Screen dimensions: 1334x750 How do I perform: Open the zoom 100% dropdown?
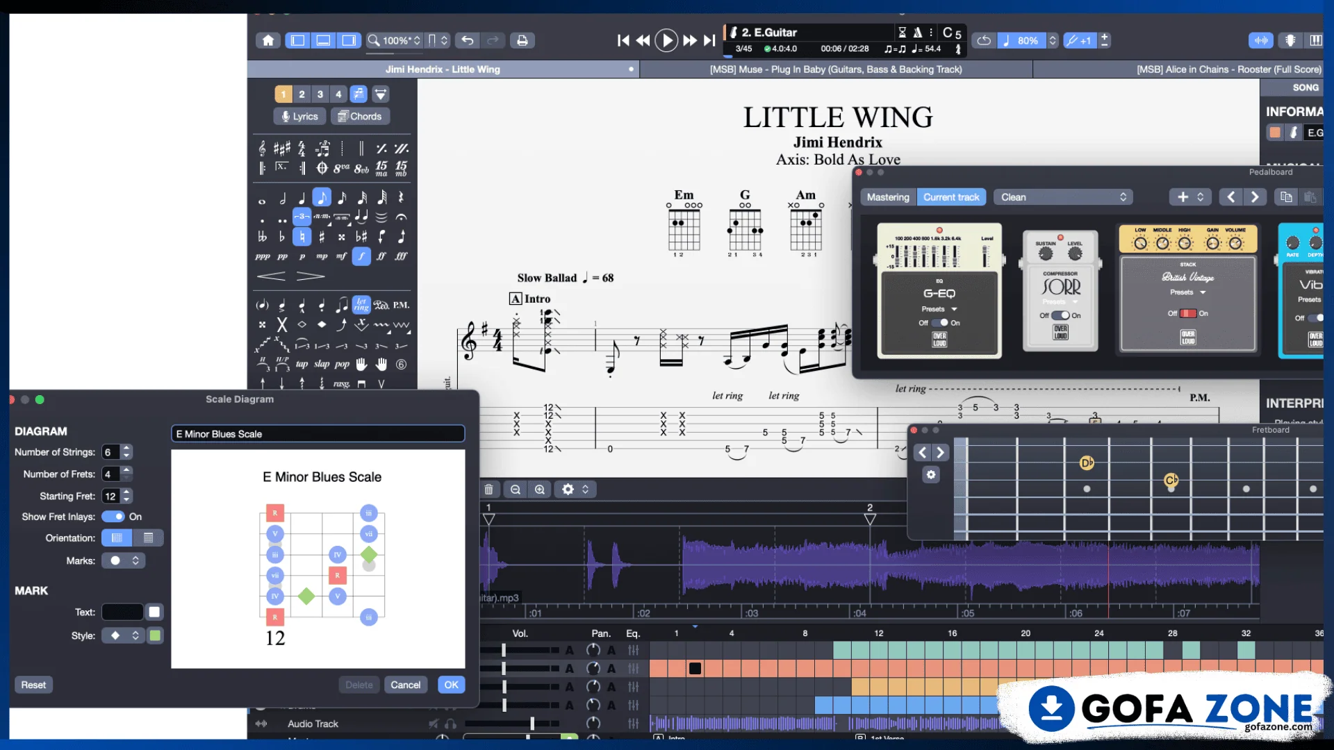(394, 40)
